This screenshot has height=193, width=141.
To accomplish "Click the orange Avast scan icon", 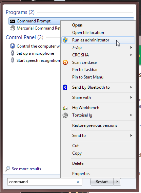I will 65,63.
